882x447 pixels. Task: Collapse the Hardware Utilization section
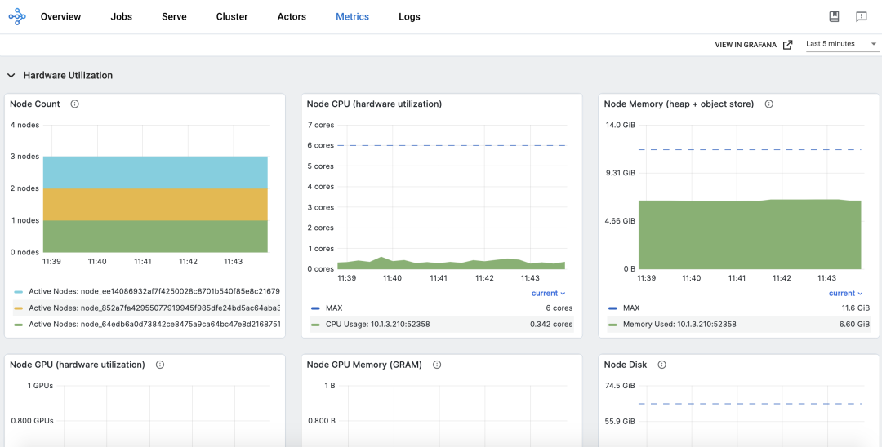coord(11,76)
